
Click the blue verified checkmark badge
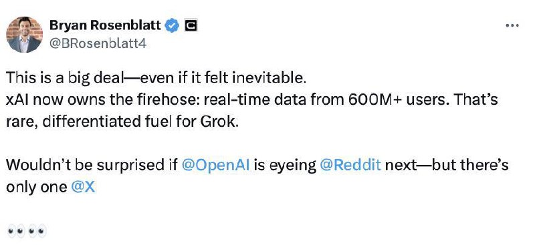173,26
